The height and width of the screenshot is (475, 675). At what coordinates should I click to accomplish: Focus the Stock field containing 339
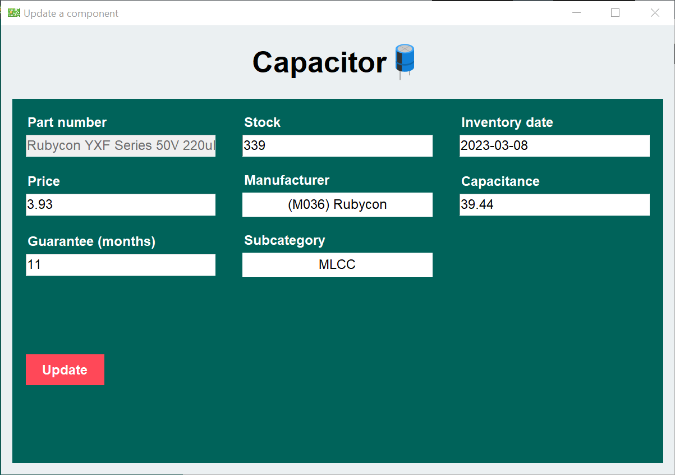click(x=337, y=145)
